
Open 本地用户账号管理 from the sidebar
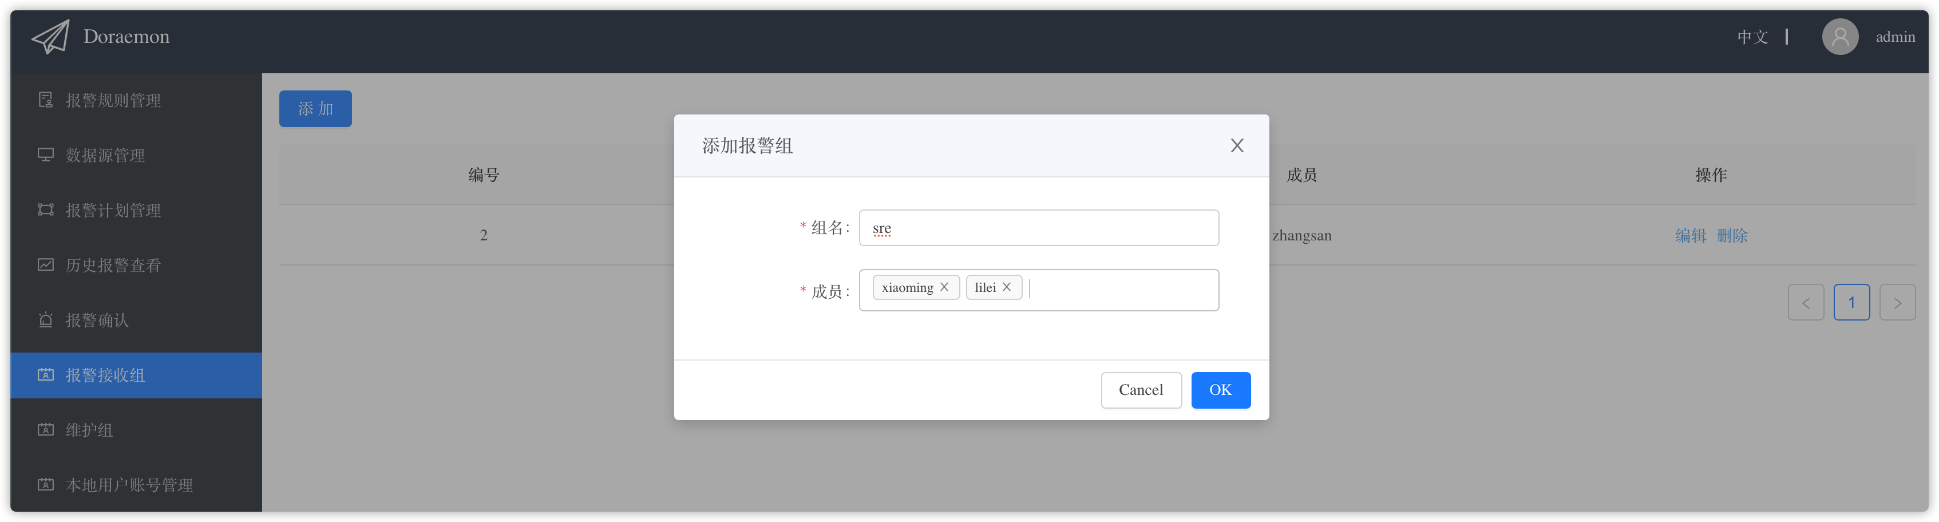click(45, 485)
